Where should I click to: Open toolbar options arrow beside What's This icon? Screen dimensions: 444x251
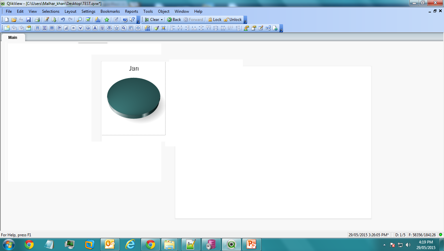(138, 20)
